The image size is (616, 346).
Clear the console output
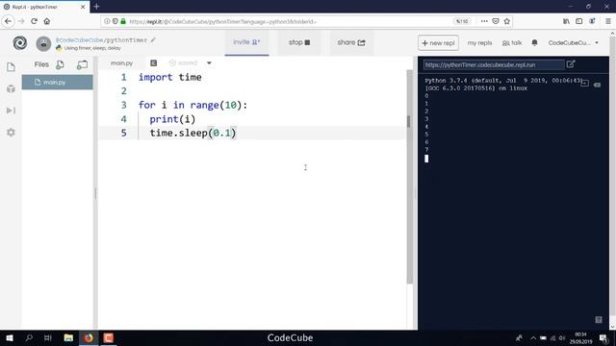[597, 85]
